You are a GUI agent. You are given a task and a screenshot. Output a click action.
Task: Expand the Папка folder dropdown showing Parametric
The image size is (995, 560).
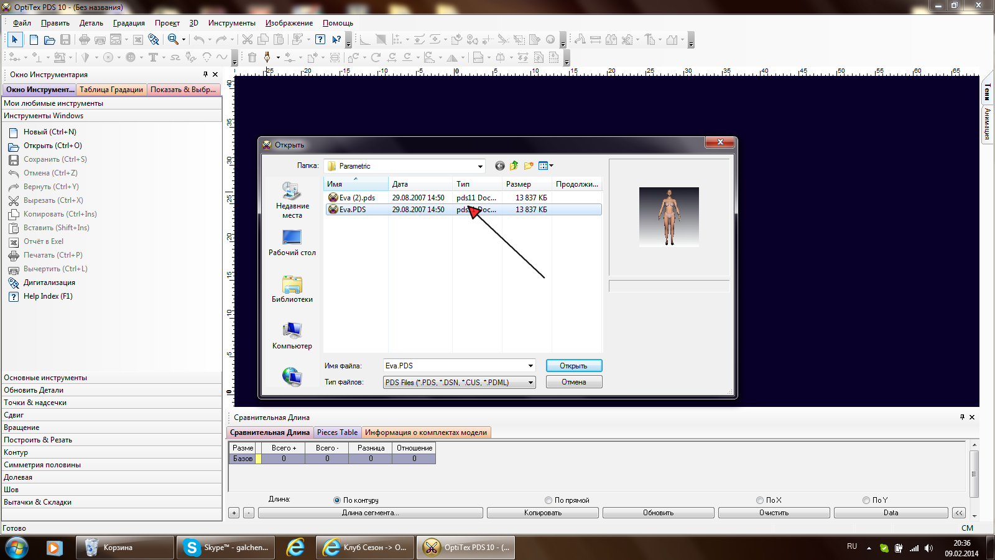click(x=479, y=166)
